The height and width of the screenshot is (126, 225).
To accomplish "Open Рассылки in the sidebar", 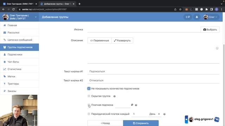I will (19, 33).
